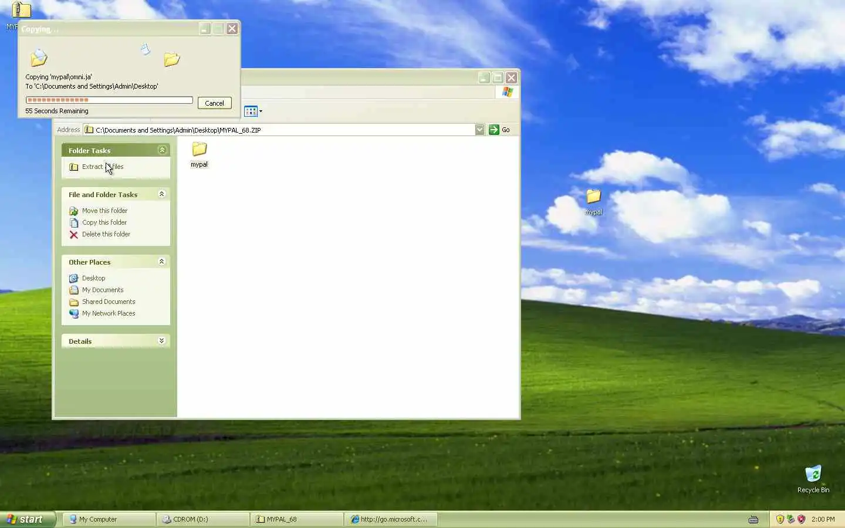This screenshot has height=528, width=845.
Task: Collapse the Folder Tasks panel
Action: [x=162, y=150]
